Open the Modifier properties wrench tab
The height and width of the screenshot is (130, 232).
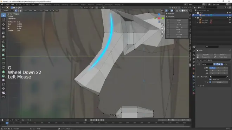[194, 76]
